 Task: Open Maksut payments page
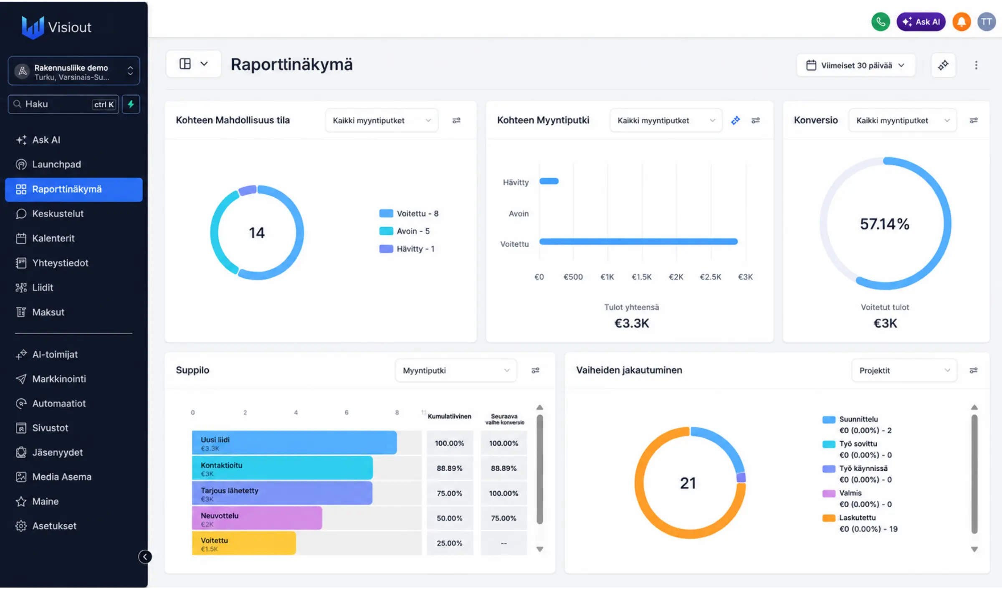coord(74,312)
